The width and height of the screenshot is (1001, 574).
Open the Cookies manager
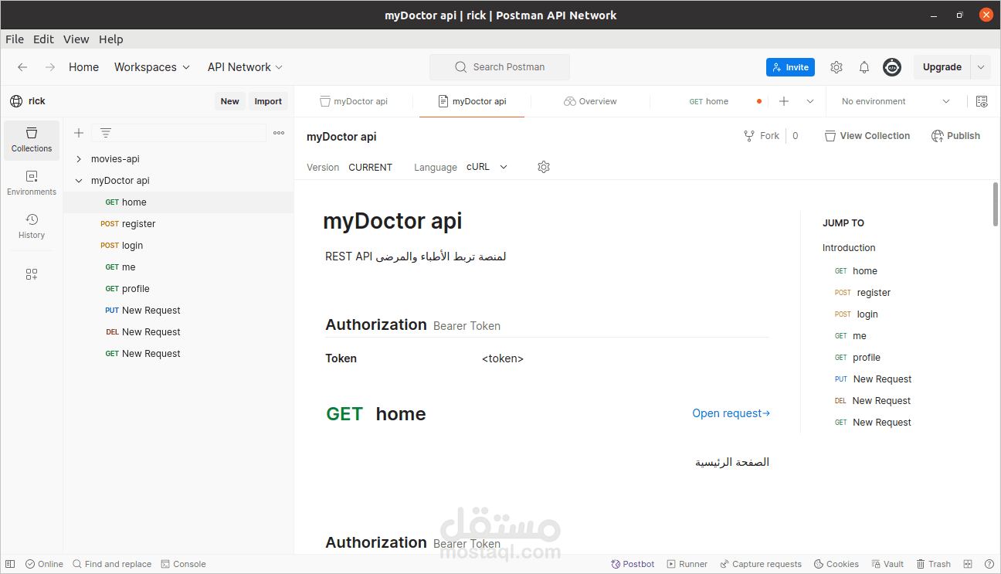(x=836, y=563)
